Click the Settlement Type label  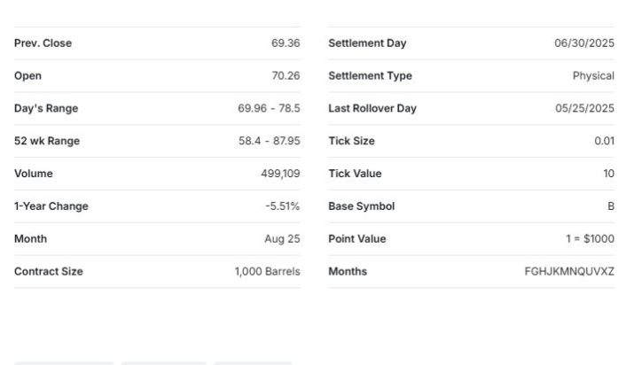coord(370,76)
